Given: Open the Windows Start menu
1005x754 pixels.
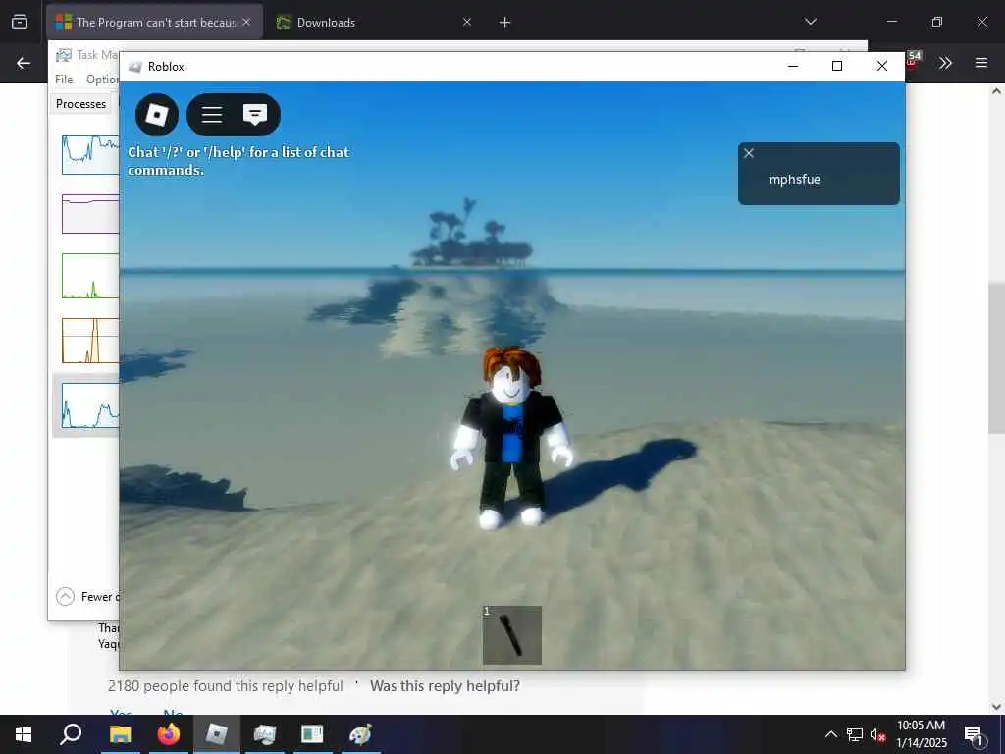Looking at the screenshot, I should click(24, 734).
